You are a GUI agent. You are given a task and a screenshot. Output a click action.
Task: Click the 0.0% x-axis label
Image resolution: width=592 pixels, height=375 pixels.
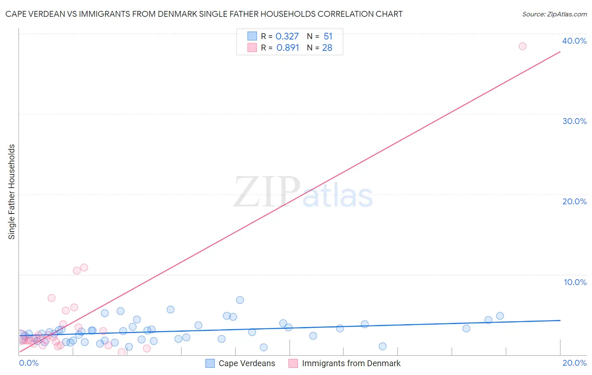[x=29, y=363]
